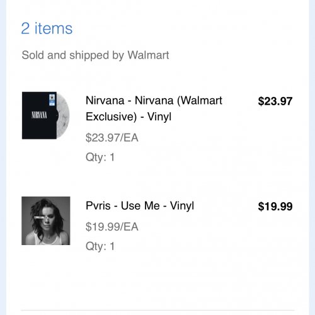
Task: Click the word Vinyl in the Nirvana title
Action: (x=159, y=117)
